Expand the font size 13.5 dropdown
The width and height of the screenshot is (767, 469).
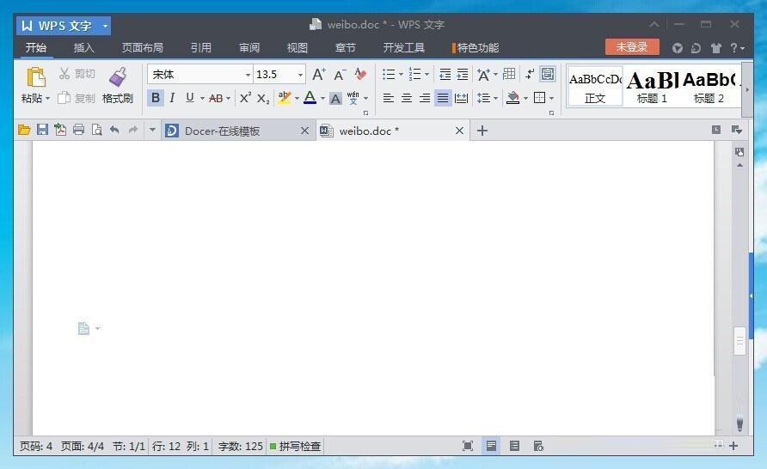coord(300,75)
